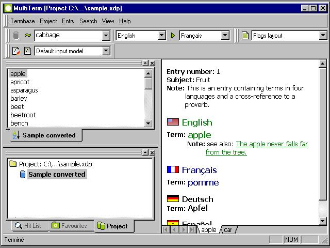Viewport: 330px width, 248px height.
Task: Expand the Flags layout dropdown
Action: (323, 36)
